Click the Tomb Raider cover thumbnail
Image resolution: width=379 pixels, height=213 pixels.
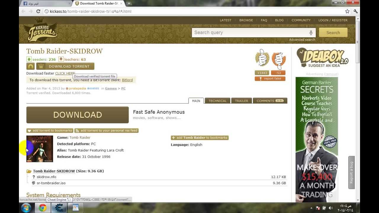pyautogui.click(x=40, y=149)
